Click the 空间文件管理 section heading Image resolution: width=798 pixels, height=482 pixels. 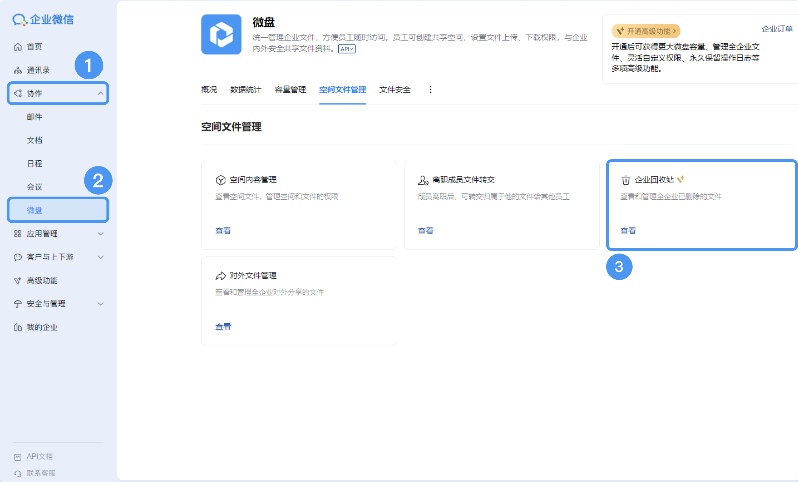point(231,127)
